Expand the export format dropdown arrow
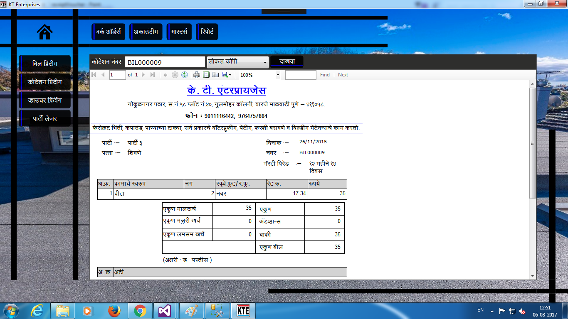Image resolution: width=568 pixels, height=319 pixels. [x=230, y=75]
